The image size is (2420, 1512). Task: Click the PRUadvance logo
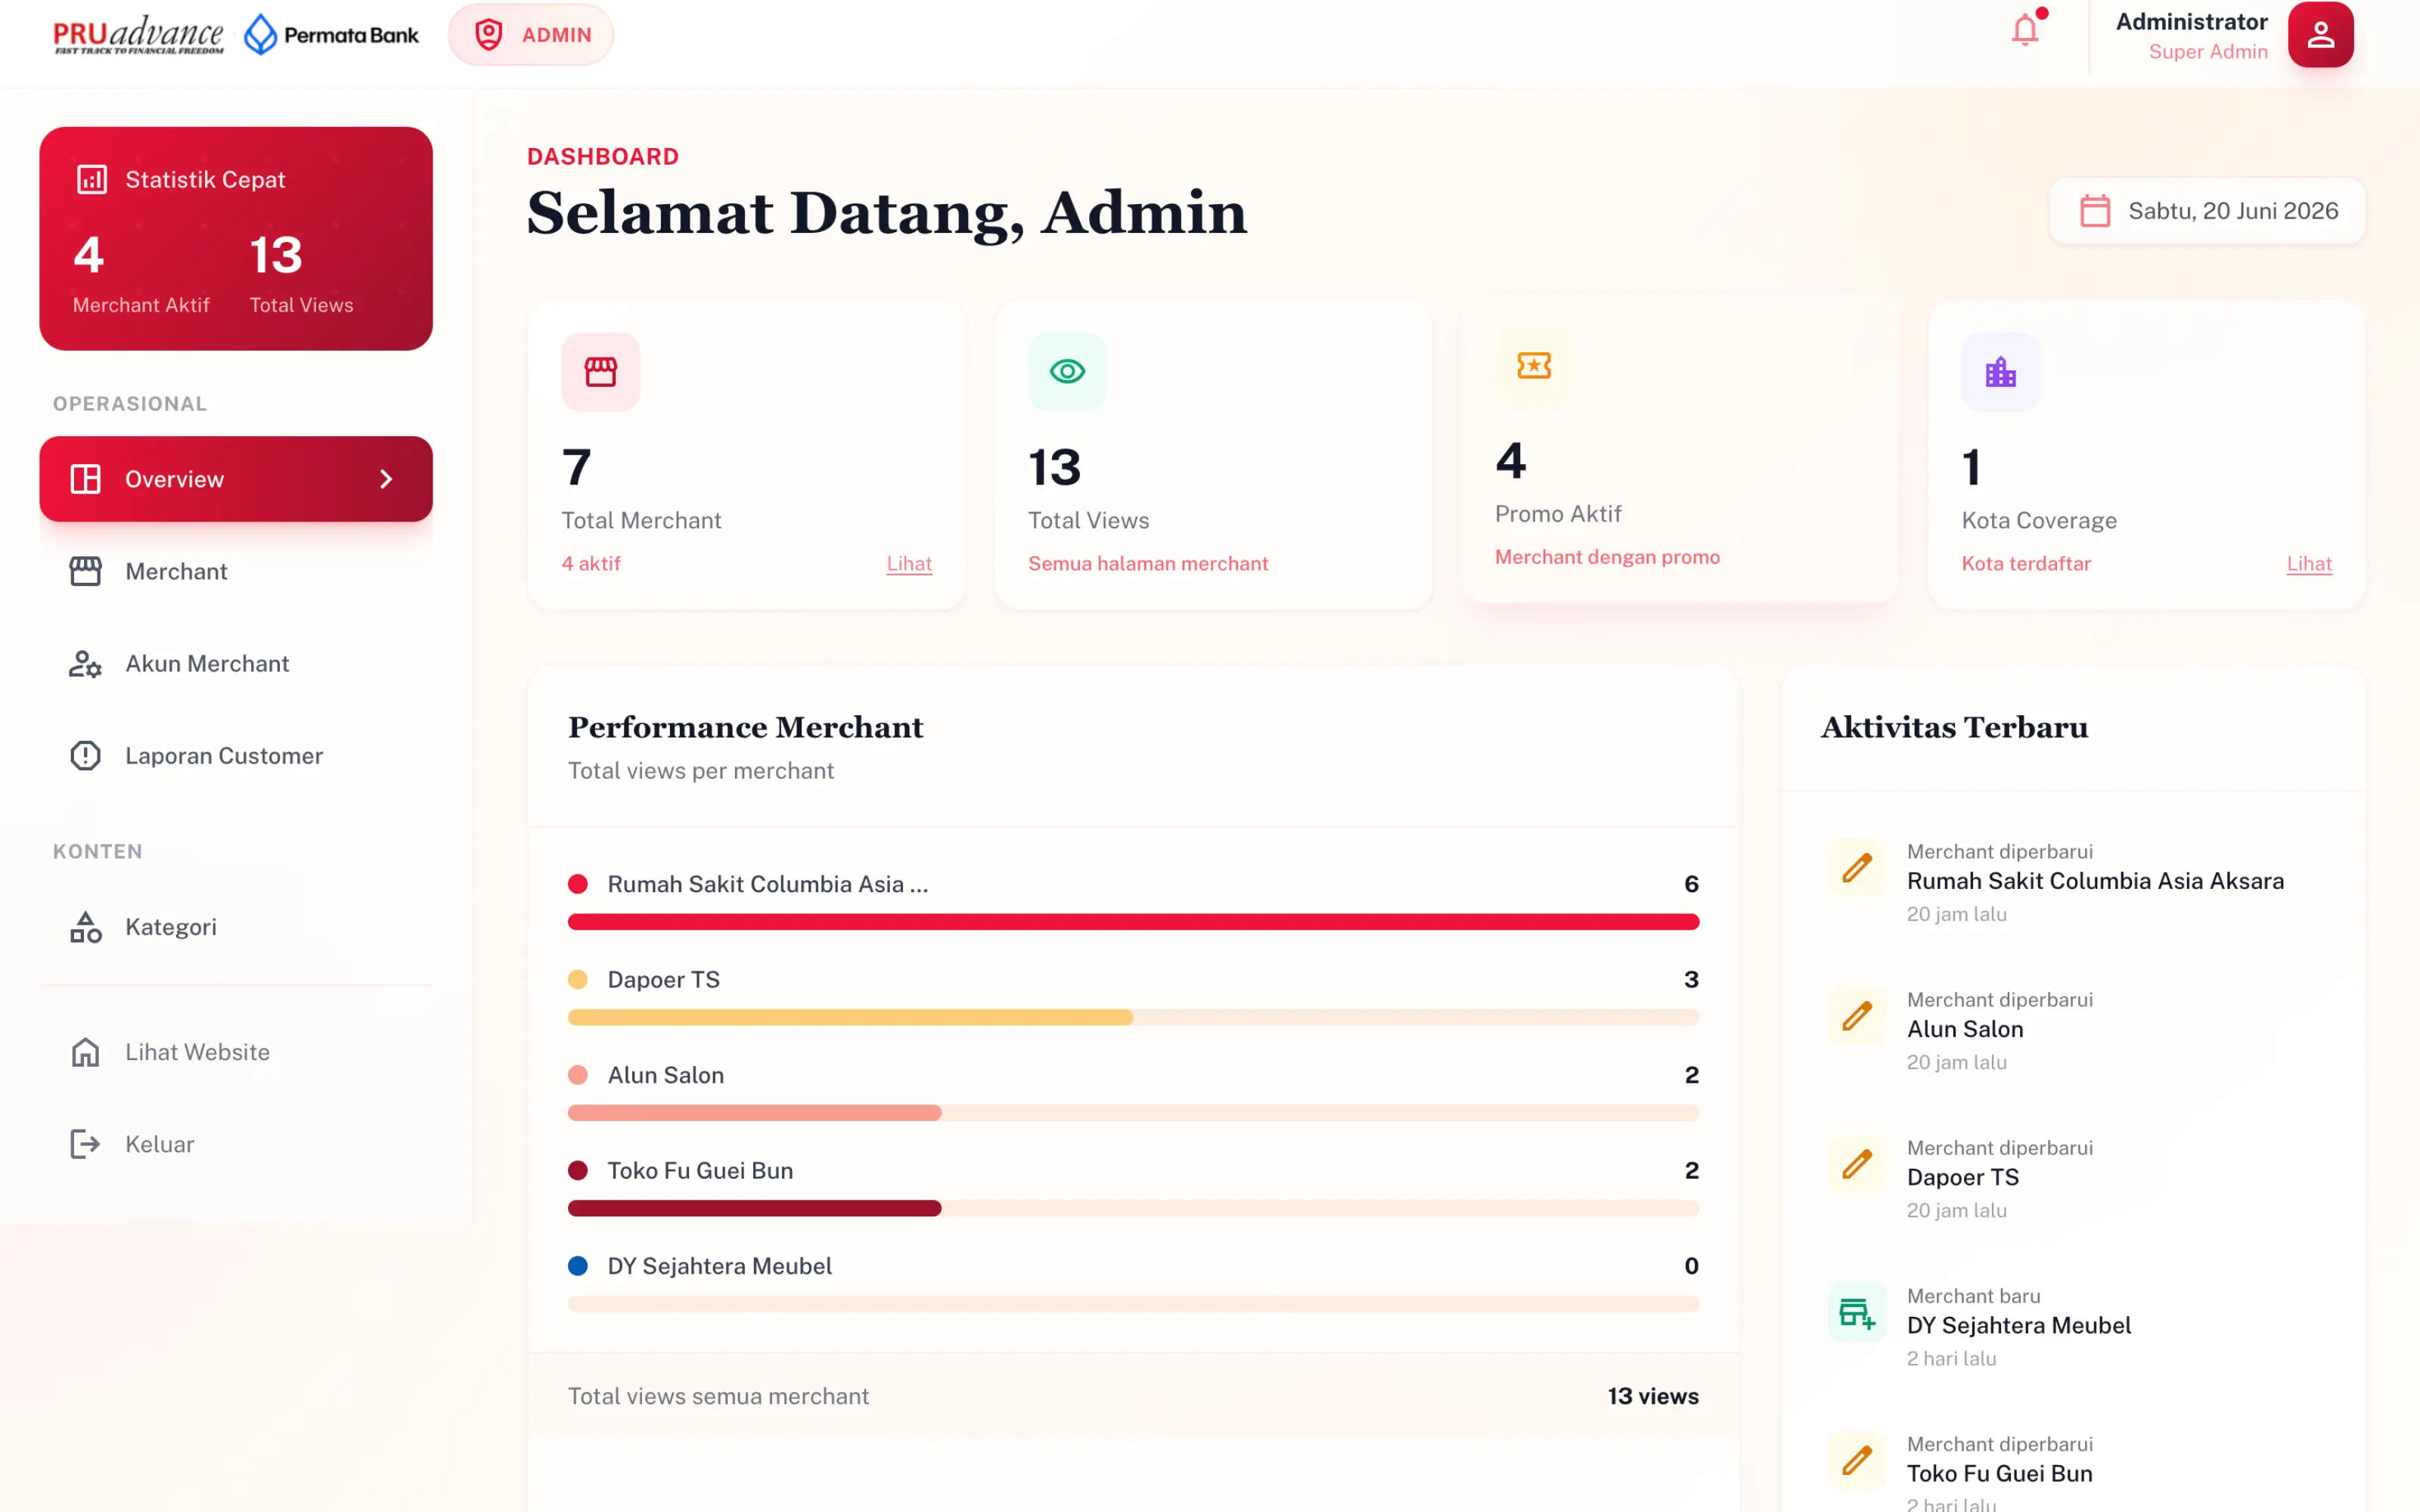point(138,35)
